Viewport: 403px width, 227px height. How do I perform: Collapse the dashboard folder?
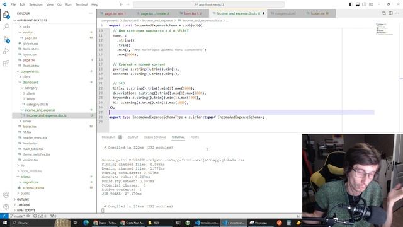click(x=54, y=82)
